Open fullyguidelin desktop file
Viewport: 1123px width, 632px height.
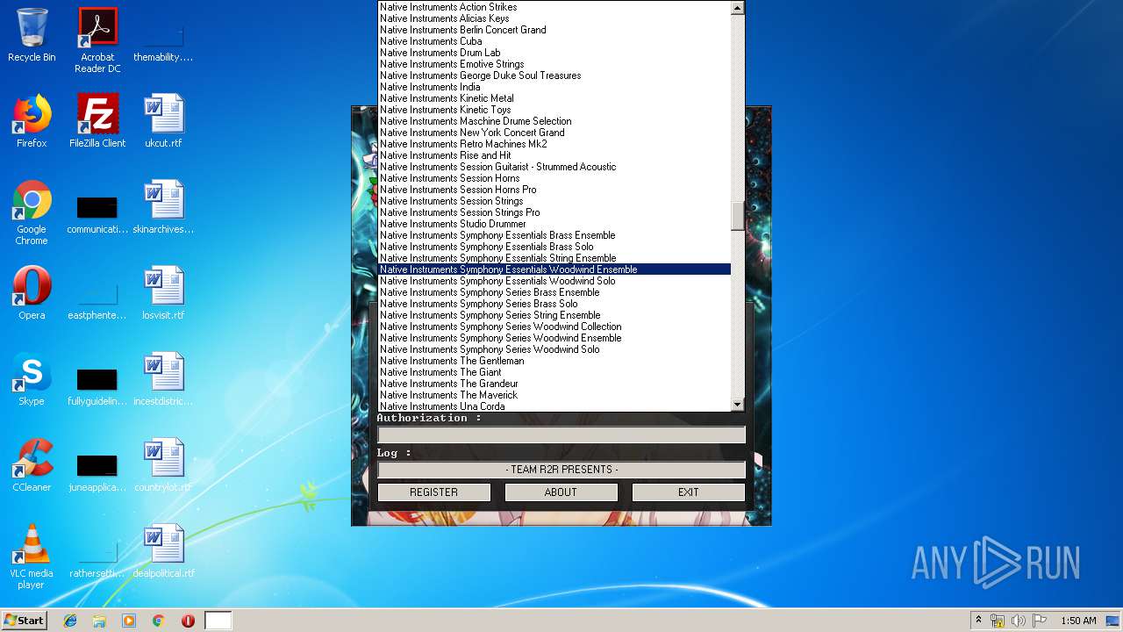pos(97,384)
